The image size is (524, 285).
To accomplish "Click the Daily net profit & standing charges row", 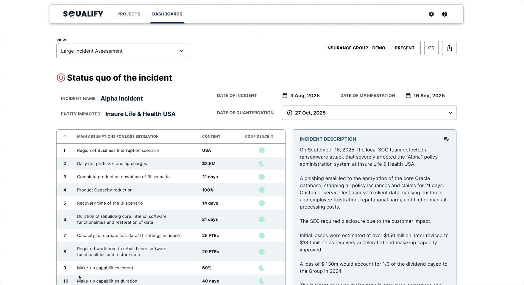I will point(171,164).
